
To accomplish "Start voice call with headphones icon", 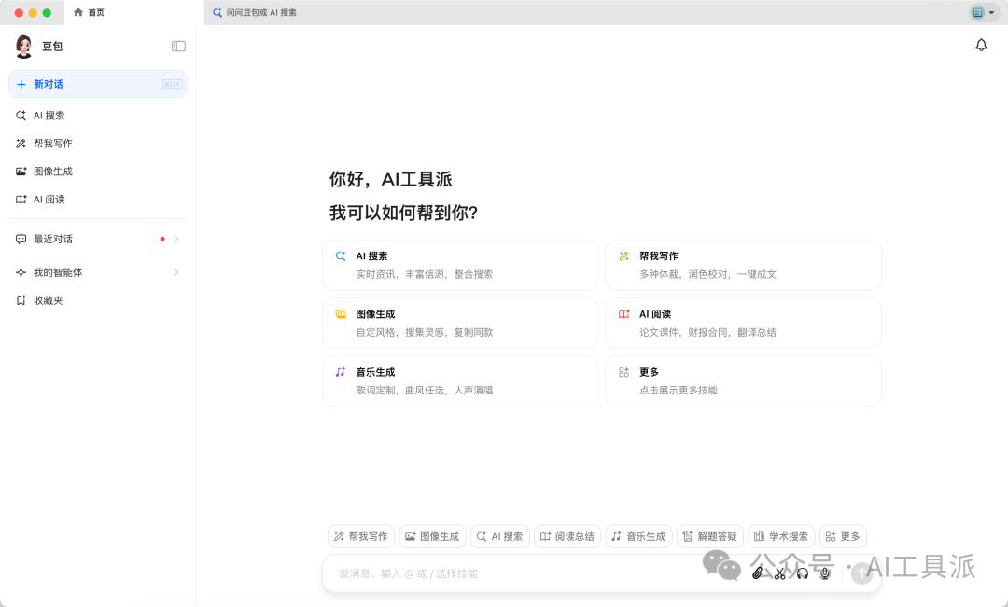I will 803,573.
